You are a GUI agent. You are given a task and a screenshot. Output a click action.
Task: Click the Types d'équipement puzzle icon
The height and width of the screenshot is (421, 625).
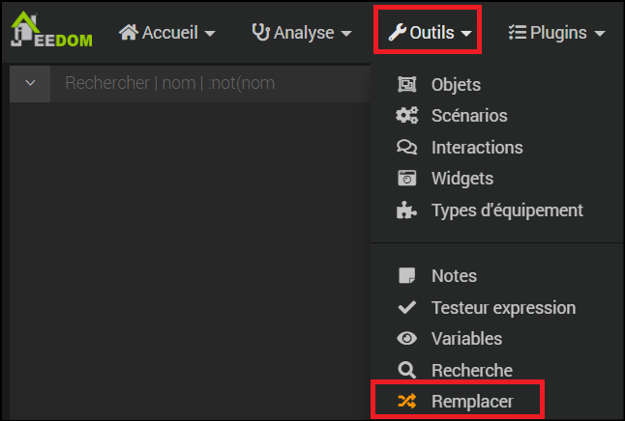pos(406,210)
